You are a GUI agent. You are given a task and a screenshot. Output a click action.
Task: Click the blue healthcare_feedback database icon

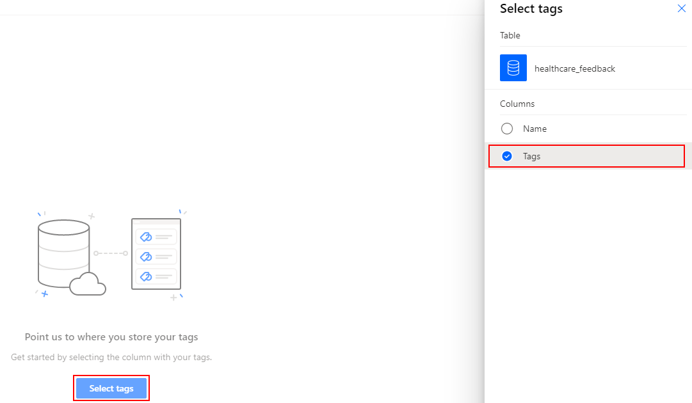coord(513,68)
